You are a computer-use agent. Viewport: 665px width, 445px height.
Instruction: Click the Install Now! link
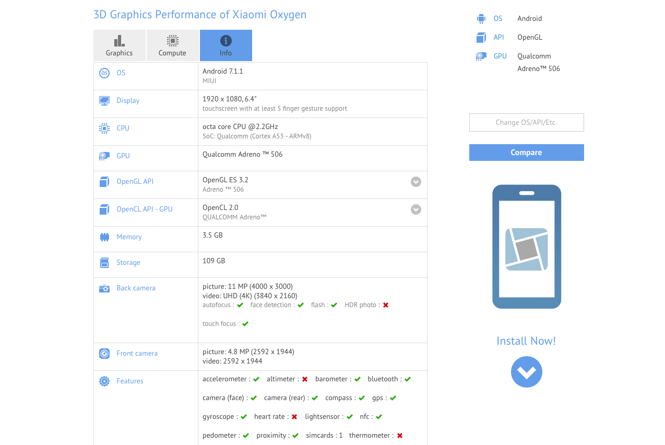pos(526,341)
